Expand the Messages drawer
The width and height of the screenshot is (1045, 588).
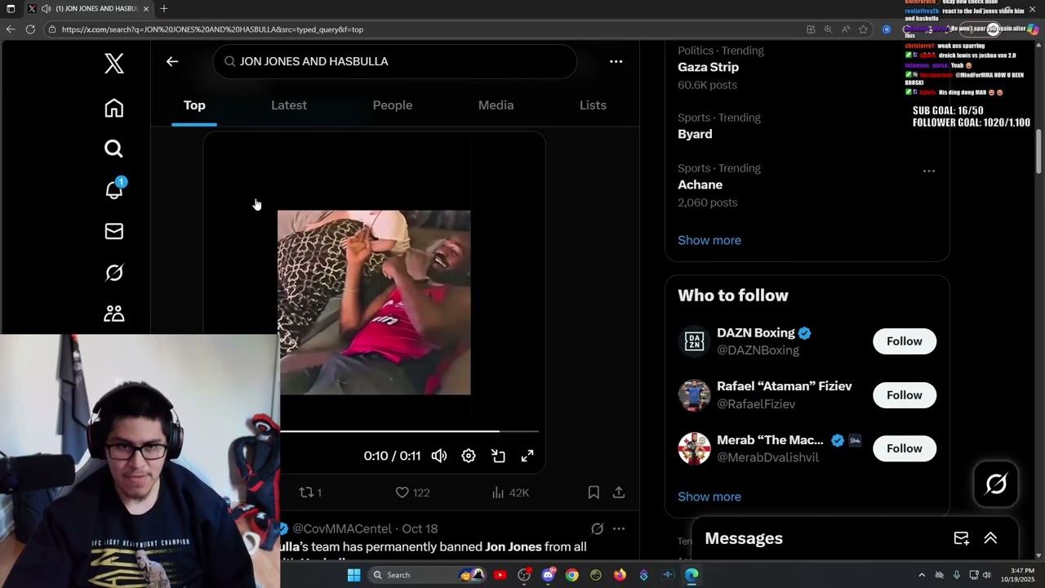(x=990, y=538)
